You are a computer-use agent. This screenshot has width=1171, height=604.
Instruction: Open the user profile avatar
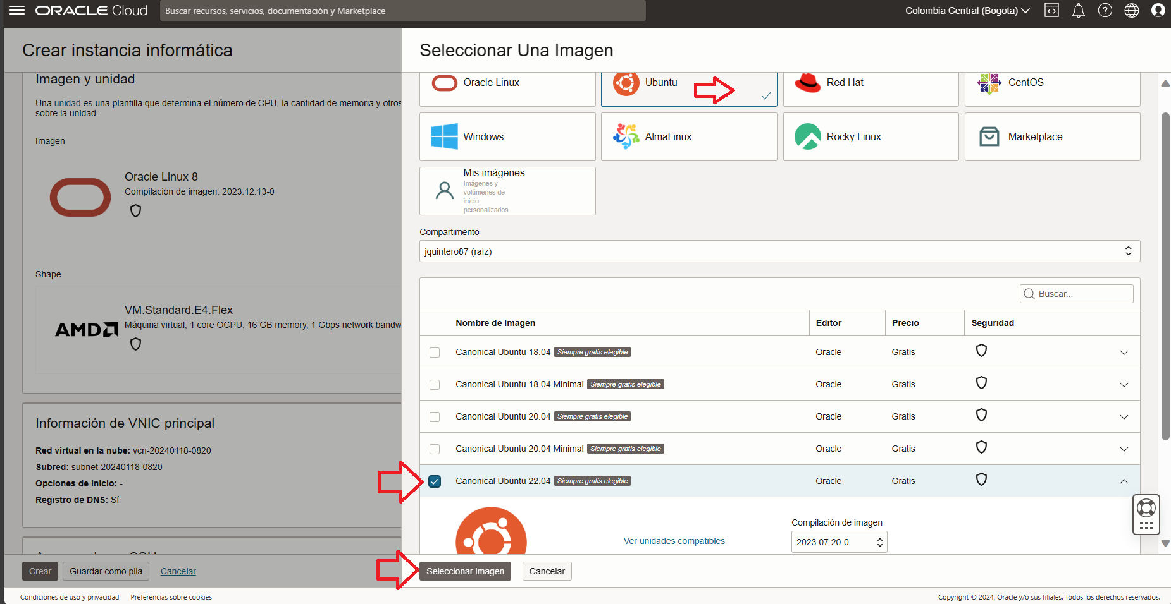pos(1158,11)
